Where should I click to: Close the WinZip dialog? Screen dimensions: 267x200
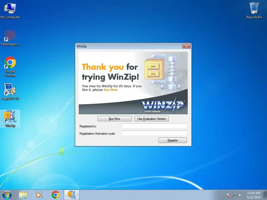(x=186, y=46)
